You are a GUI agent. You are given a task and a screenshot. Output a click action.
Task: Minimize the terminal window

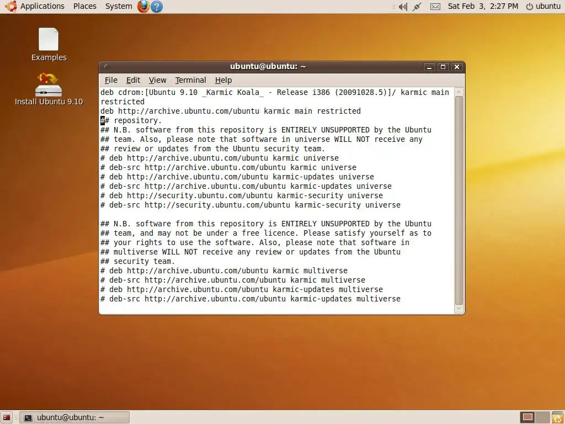429,67
